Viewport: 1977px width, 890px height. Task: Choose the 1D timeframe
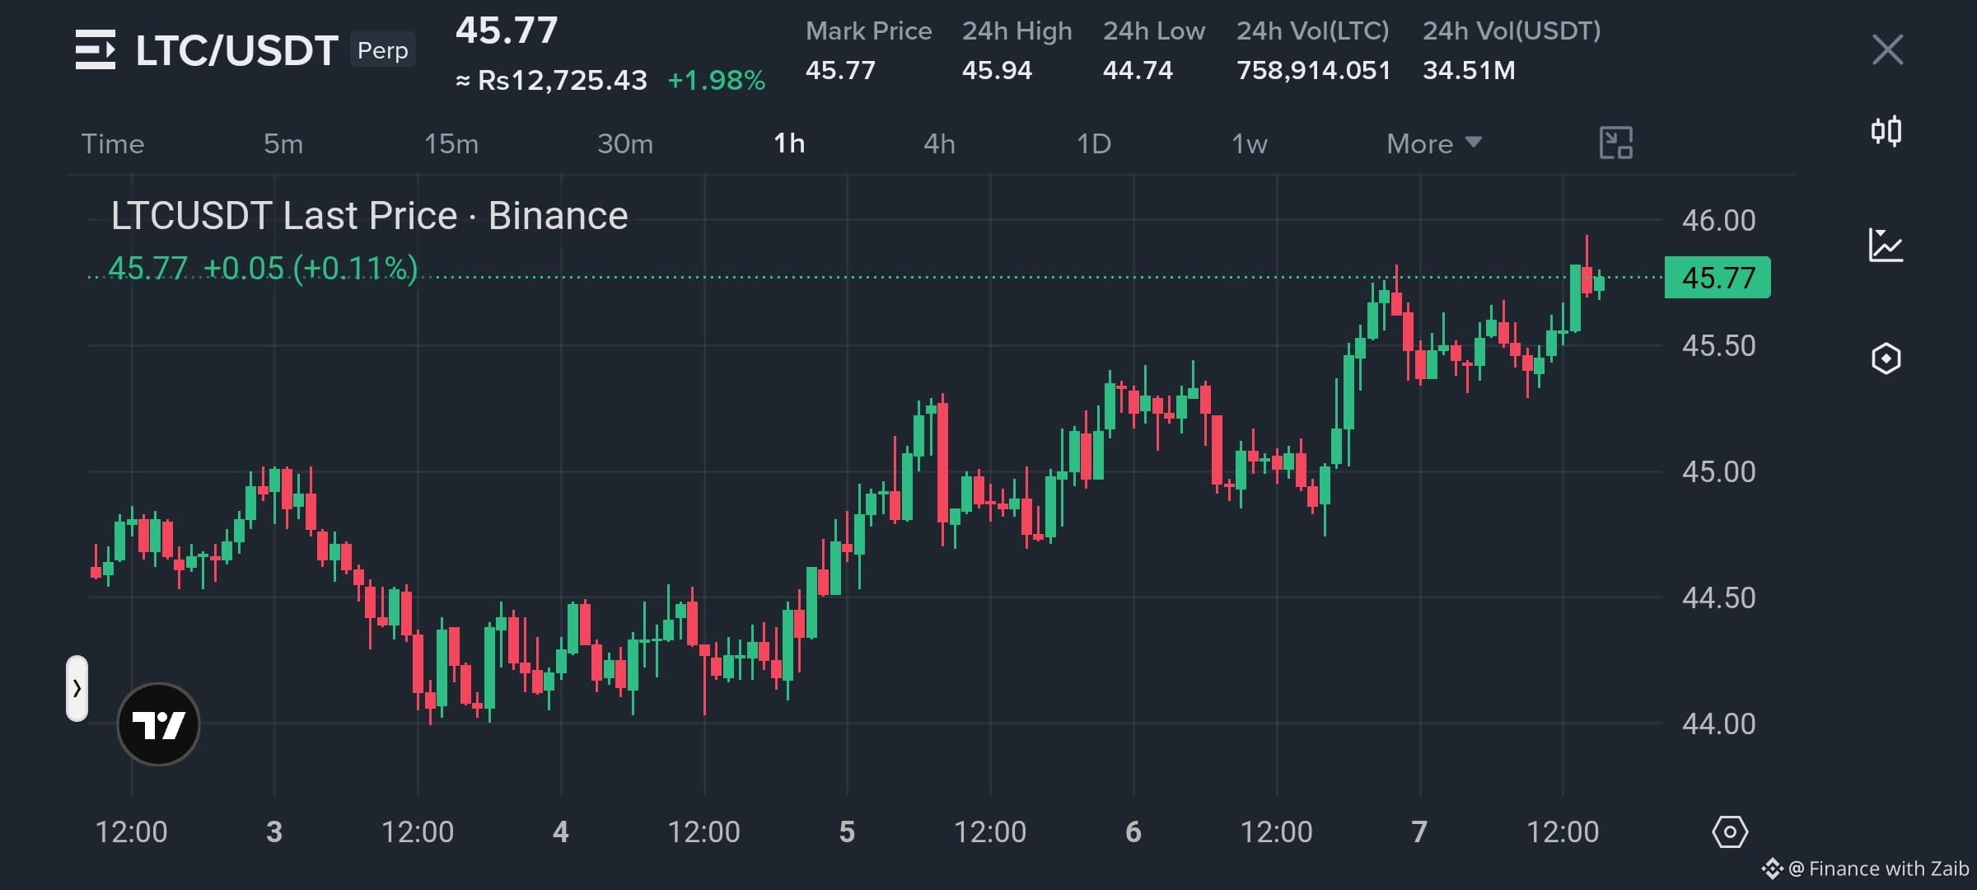point(1094,144)
